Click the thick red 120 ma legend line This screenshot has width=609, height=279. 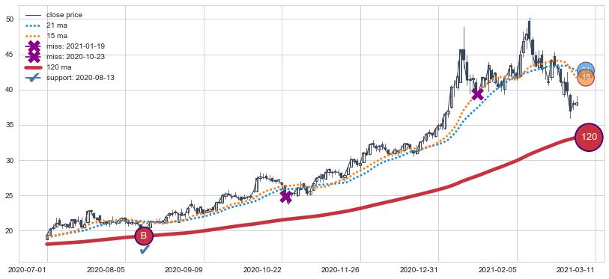tap(34, 67)
